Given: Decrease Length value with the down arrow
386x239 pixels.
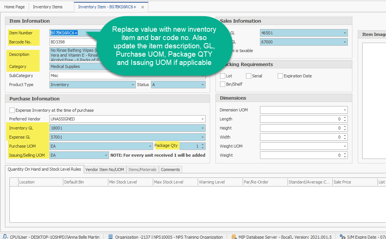Looking at the screenshot, I should click(345, 121).
